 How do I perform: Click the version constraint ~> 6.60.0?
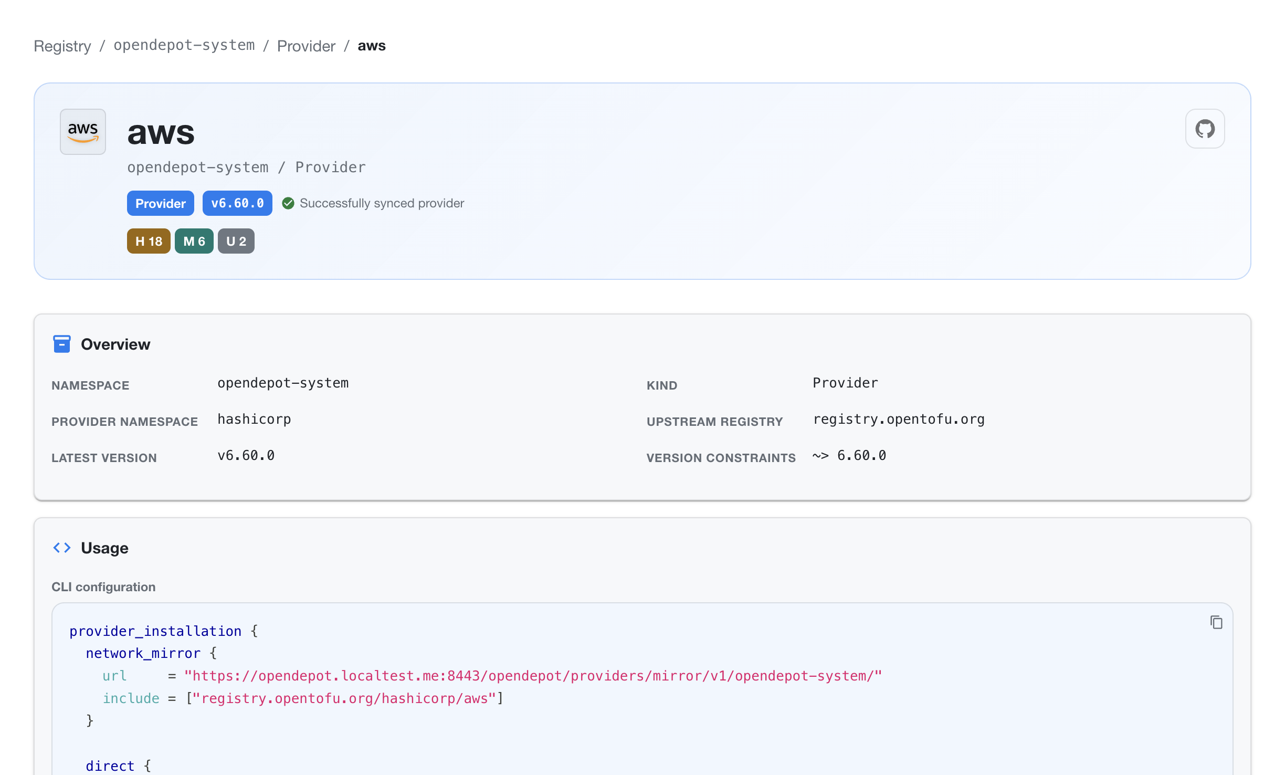click(849, 455)
